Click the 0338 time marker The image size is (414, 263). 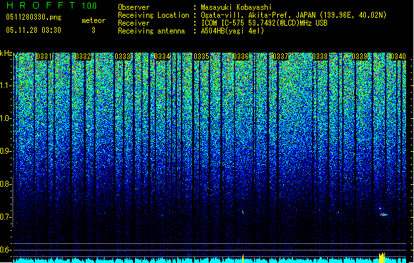(320, 57)
